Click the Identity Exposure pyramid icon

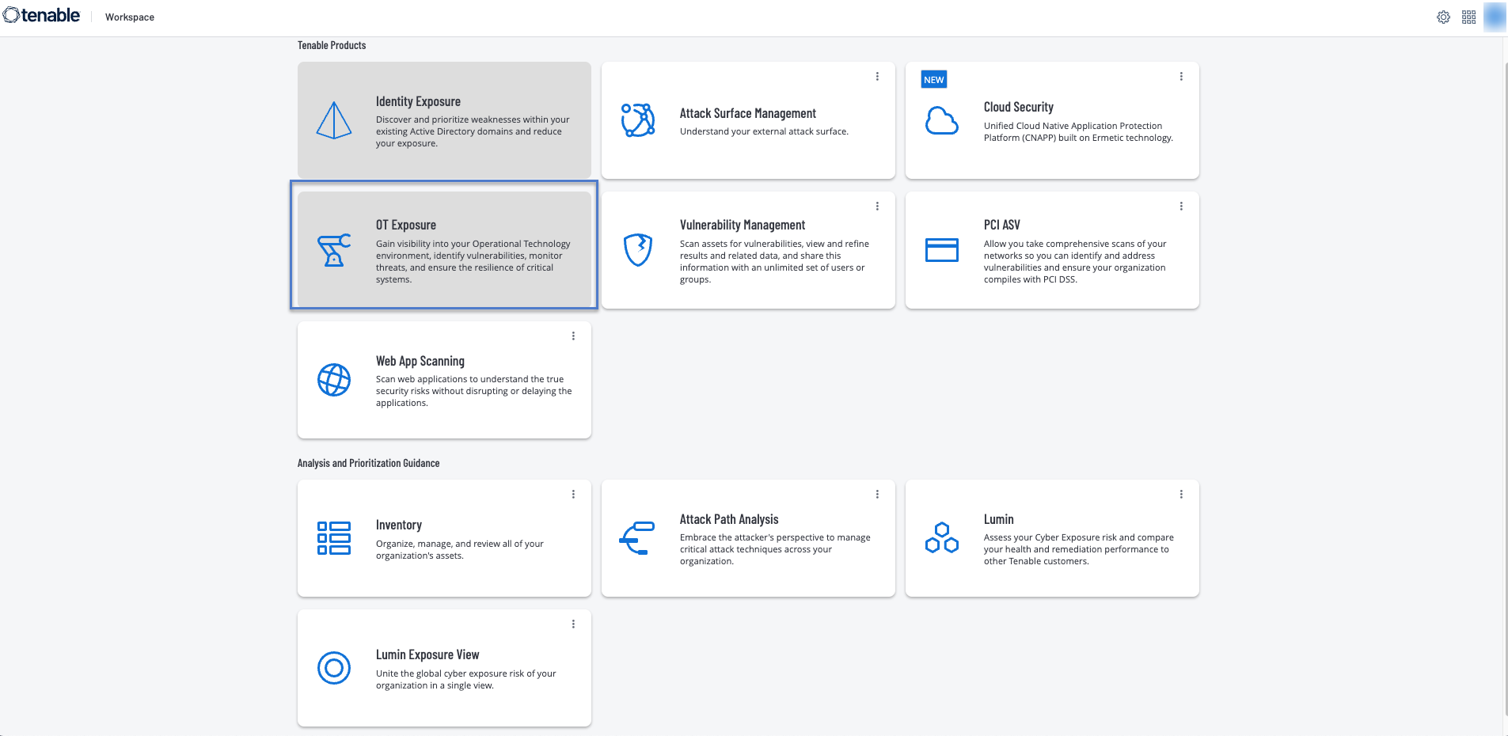(333, 120)
